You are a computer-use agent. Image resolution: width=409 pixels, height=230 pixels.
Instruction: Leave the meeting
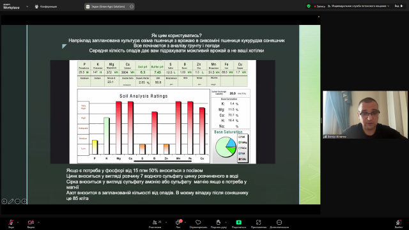(399, 224)
